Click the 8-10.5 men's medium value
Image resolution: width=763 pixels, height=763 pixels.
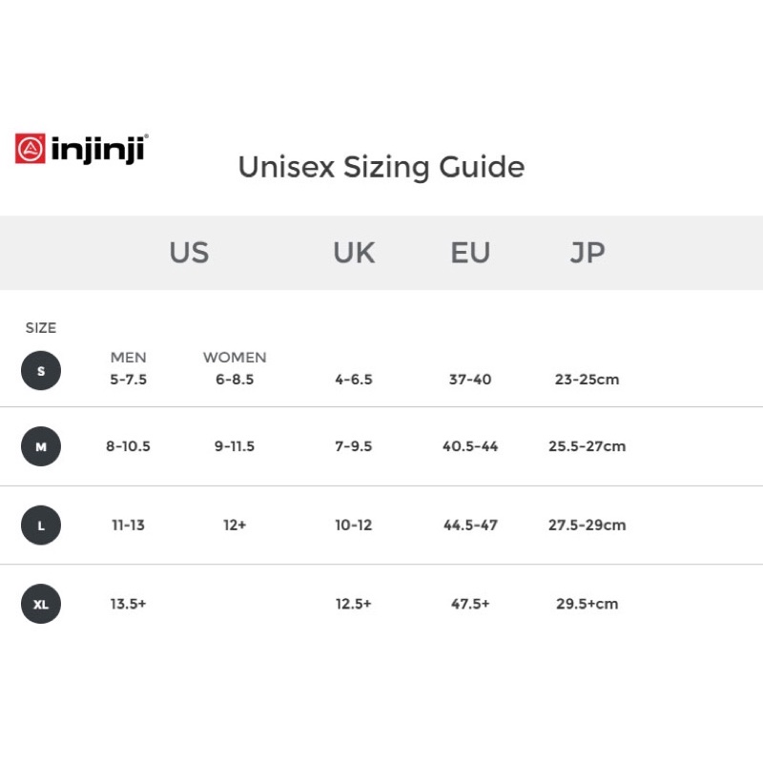click(129, 446)
